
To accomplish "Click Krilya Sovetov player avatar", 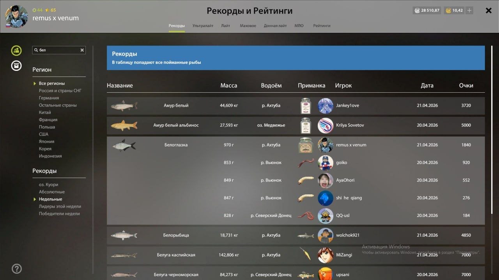I will point(326,125).
